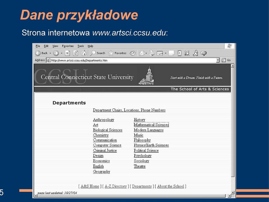Open the Media/History toolbar icon
269x202 pixels.
click(x=132, y=53)
